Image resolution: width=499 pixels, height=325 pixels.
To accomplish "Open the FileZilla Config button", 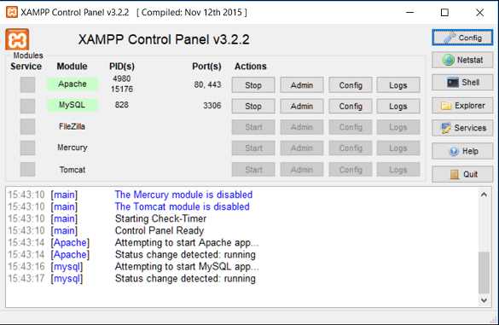I will click(x=351, y=127).
